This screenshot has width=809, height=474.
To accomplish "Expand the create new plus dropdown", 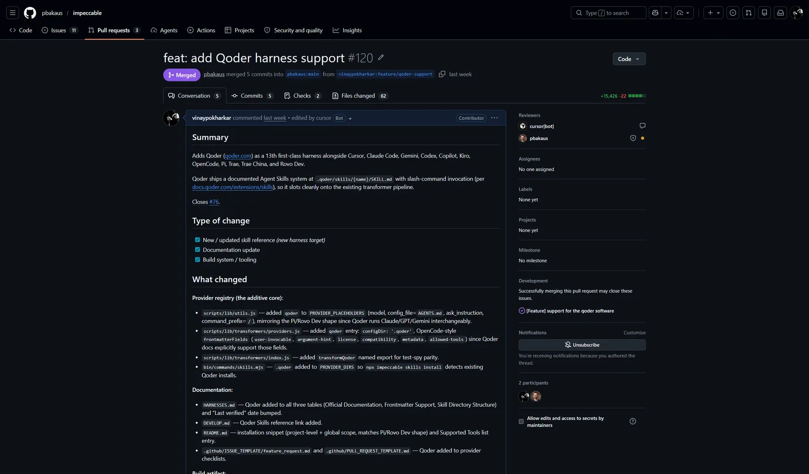I will tap(713, 13).
